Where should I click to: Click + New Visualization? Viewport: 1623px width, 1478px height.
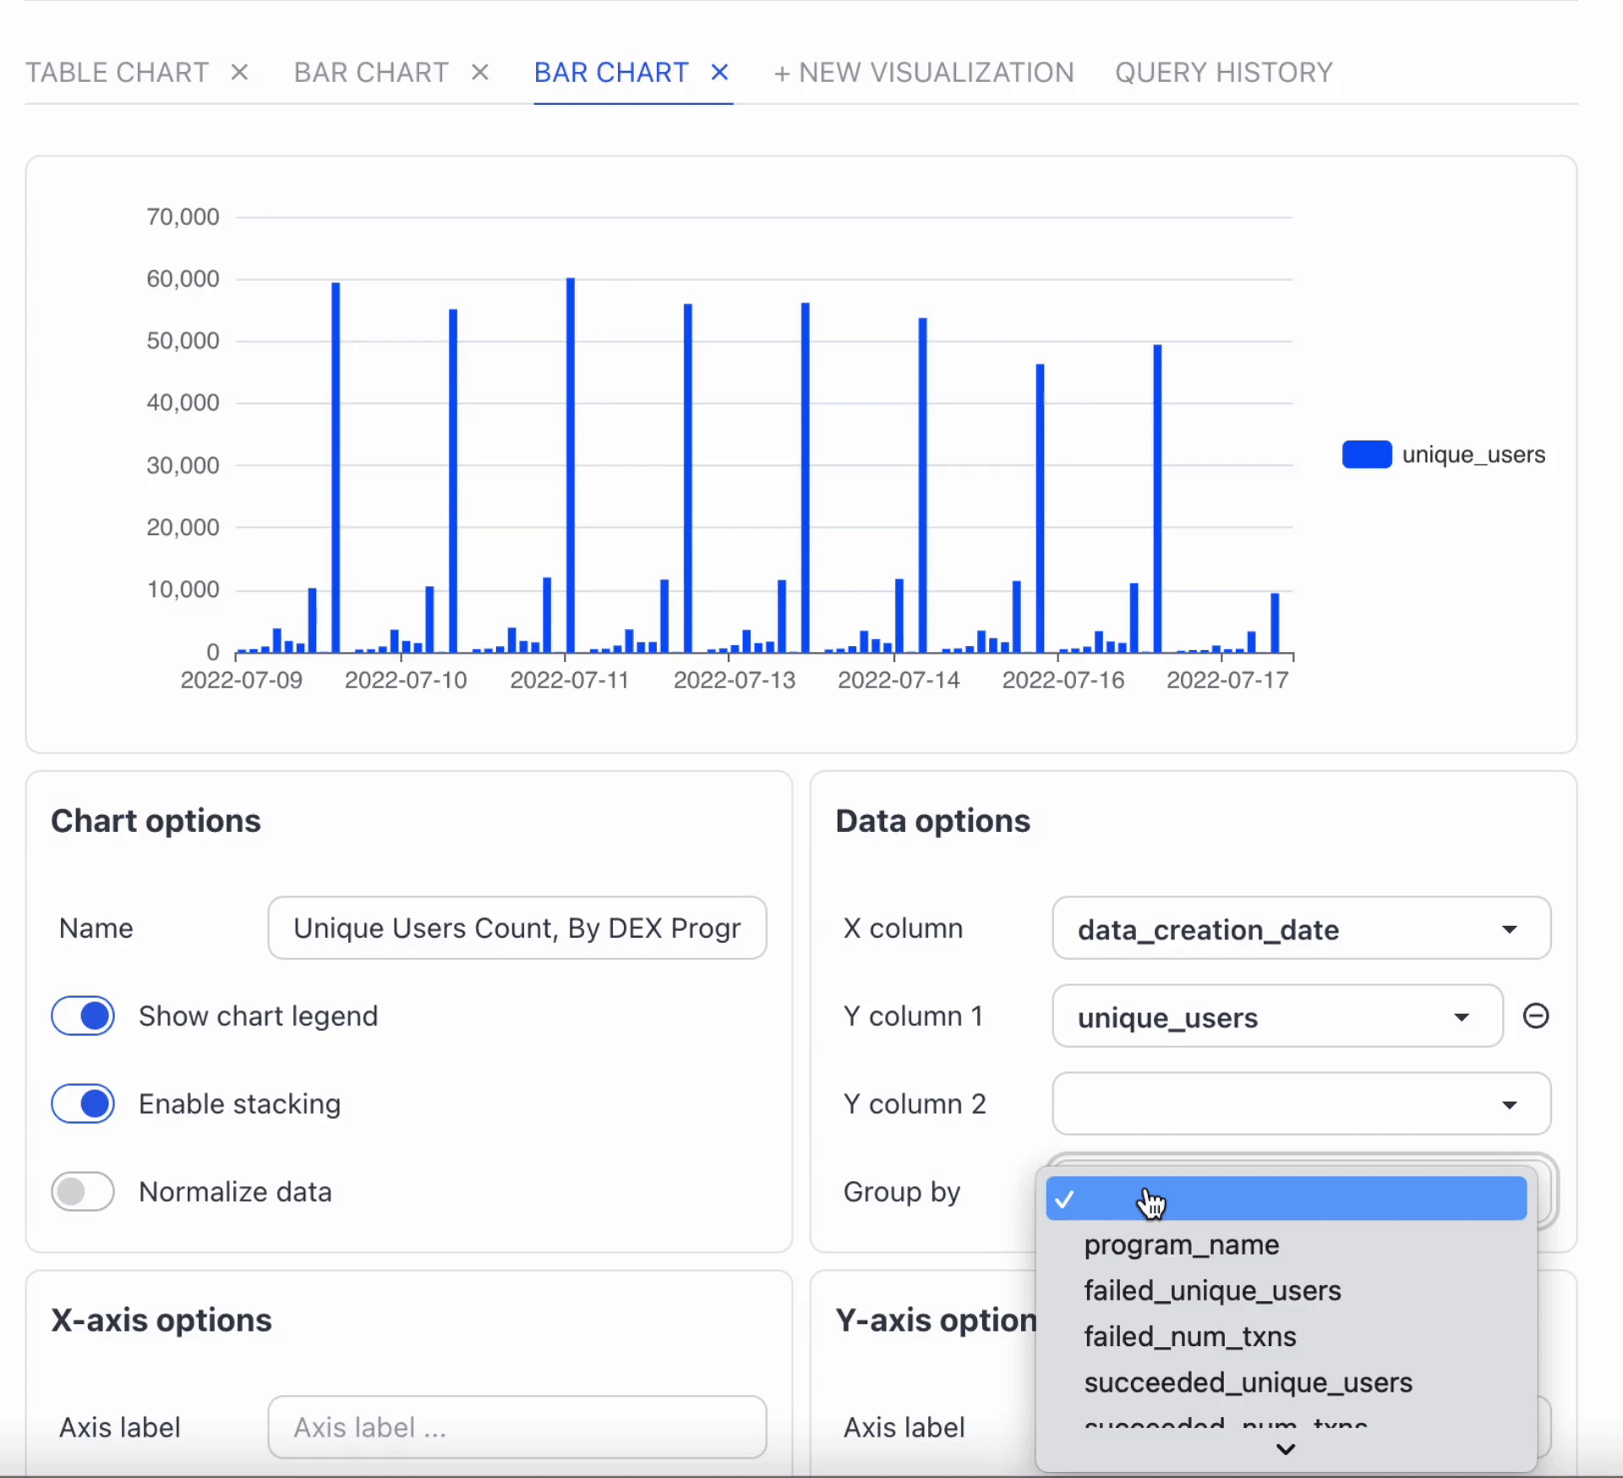tap(923, 73)
